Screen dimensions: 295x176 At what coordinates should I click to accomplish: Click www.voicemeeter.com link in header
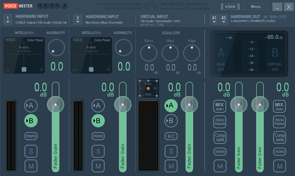tap(119, 4)
